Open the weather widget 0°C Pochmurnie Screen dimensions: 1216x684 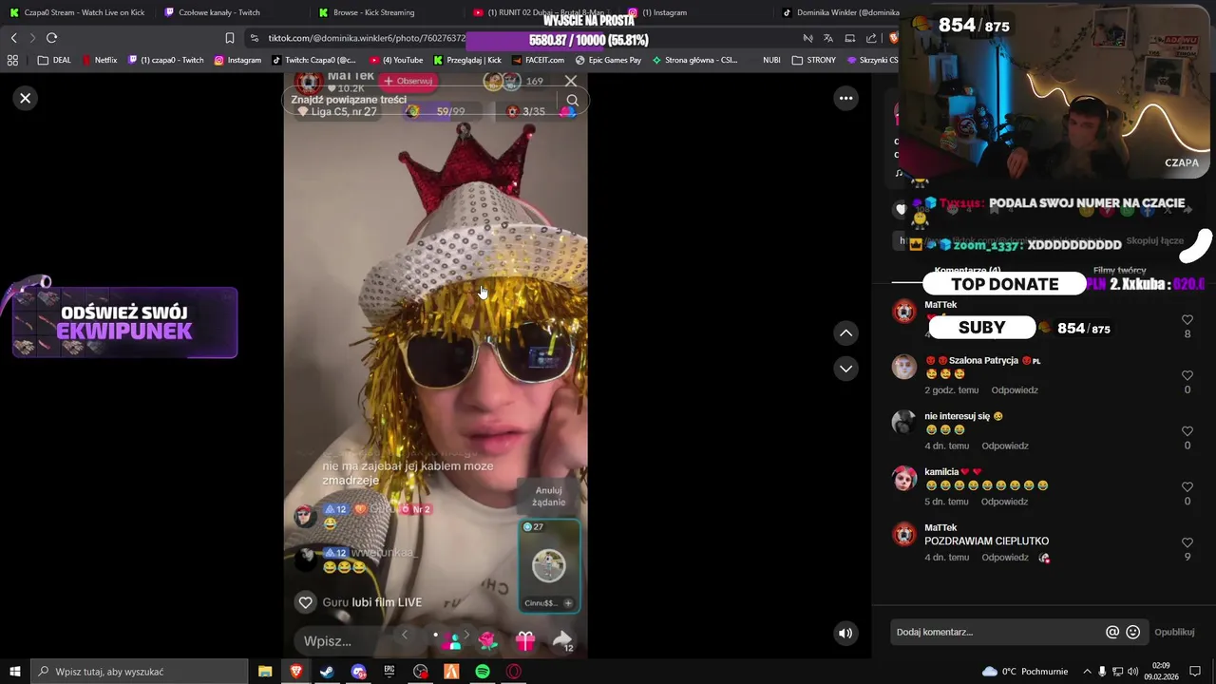click(1025, 672)
